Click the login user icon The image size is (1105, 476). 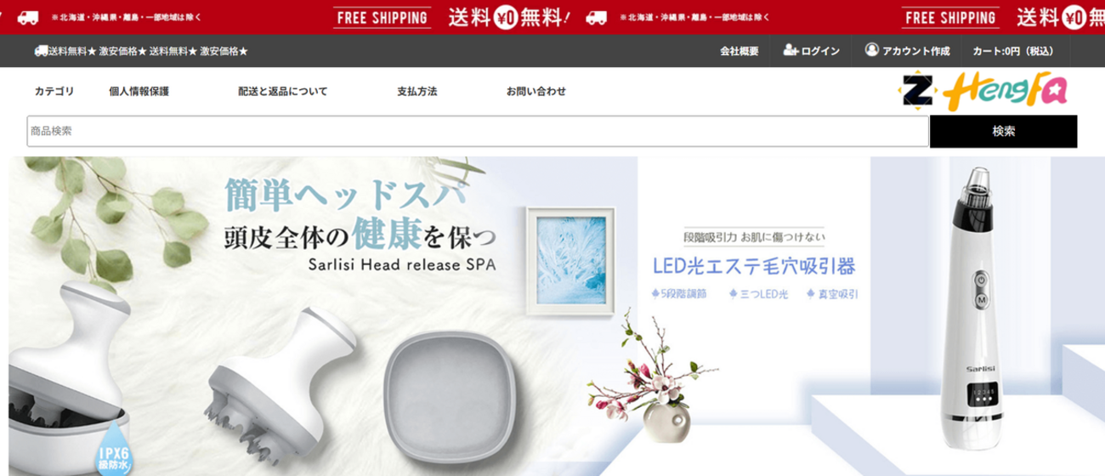click(x=790, y=50)
